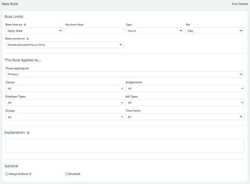Image resolution: width=250 pixels, height=184 pixels.
Task: Click inside the Explanation text area
Action: tap(125, 146)
